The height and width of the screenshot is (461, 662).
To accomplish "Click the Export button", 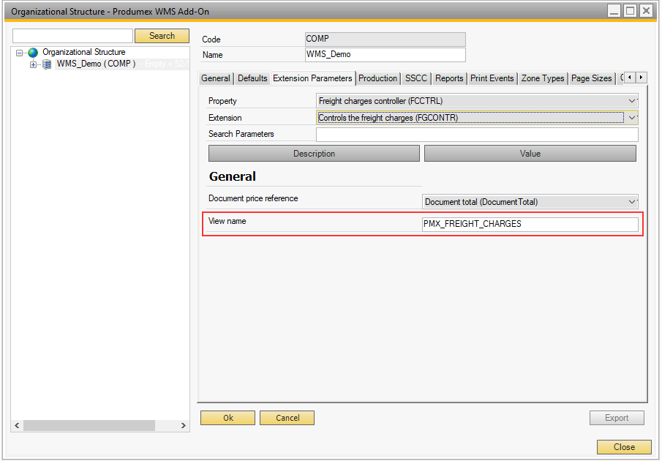I will pos(617,418).
